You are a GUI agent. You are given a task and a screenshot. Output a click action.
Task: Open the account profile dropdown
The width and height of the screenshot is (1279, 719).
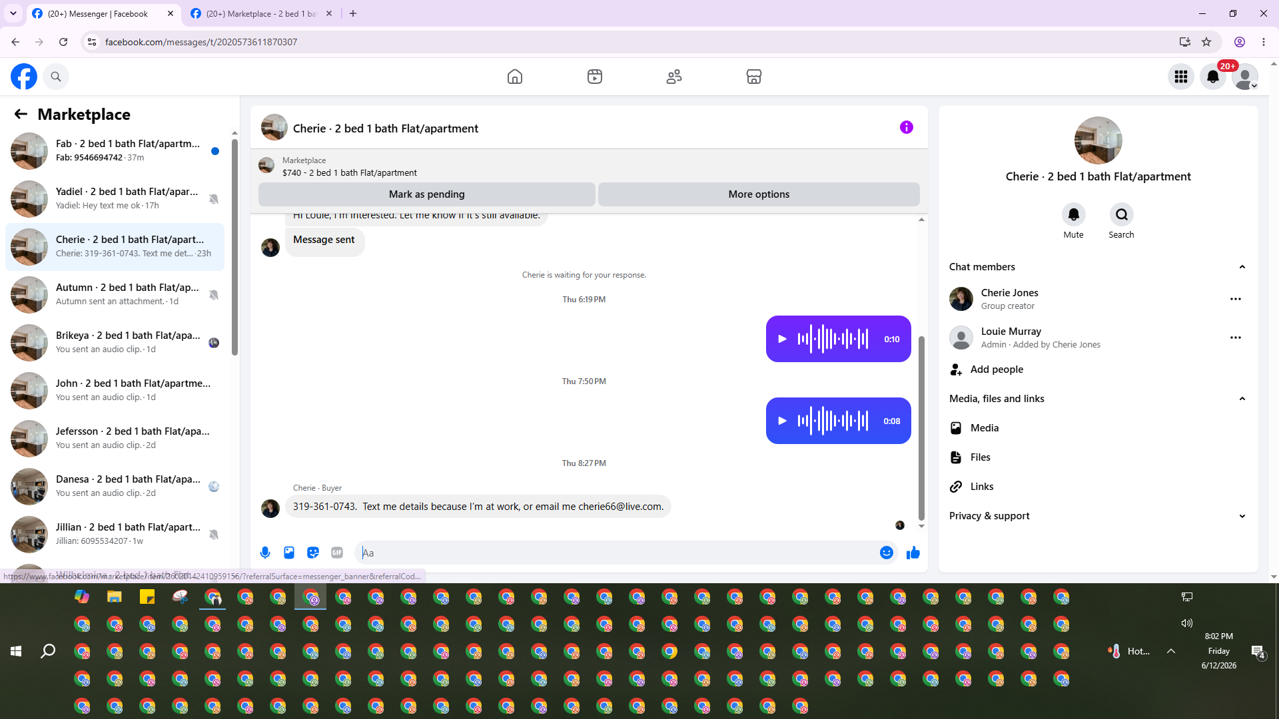point(1245,77)
